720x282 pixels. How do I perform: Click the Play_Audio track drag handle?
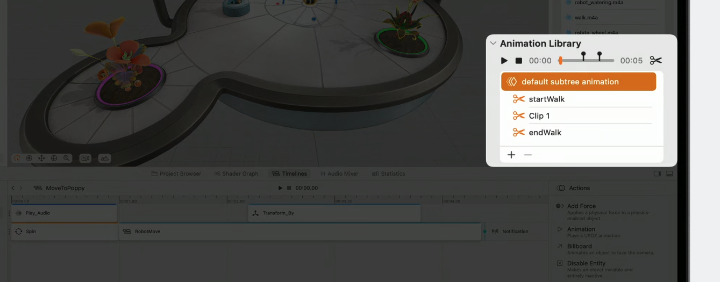click(9, 213)
